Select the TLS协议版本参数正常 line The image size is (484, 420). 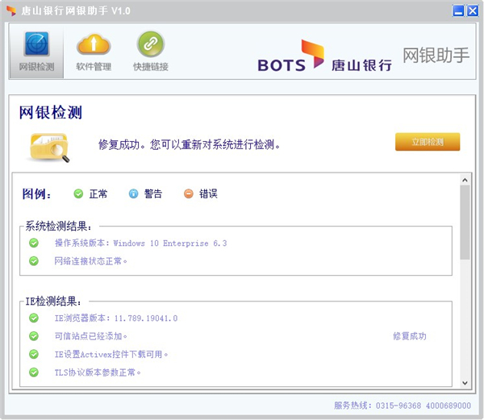[98, 372]
